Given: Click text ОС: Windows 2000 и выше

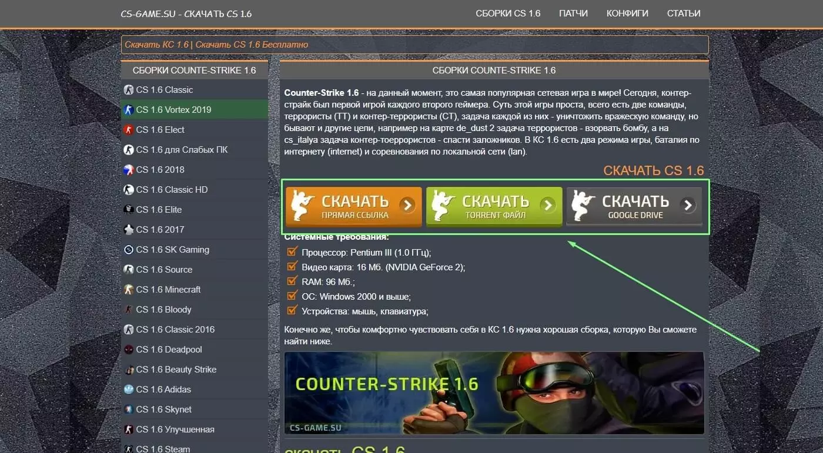Looking at the screenshot, I should (x=356, y=297).
